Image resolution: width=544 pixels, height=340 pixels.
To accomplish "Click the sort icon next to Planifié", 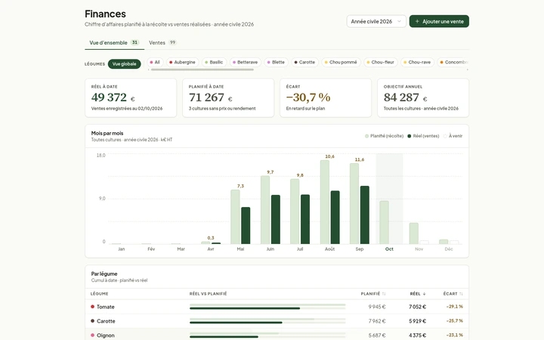I will click(384, 294).
